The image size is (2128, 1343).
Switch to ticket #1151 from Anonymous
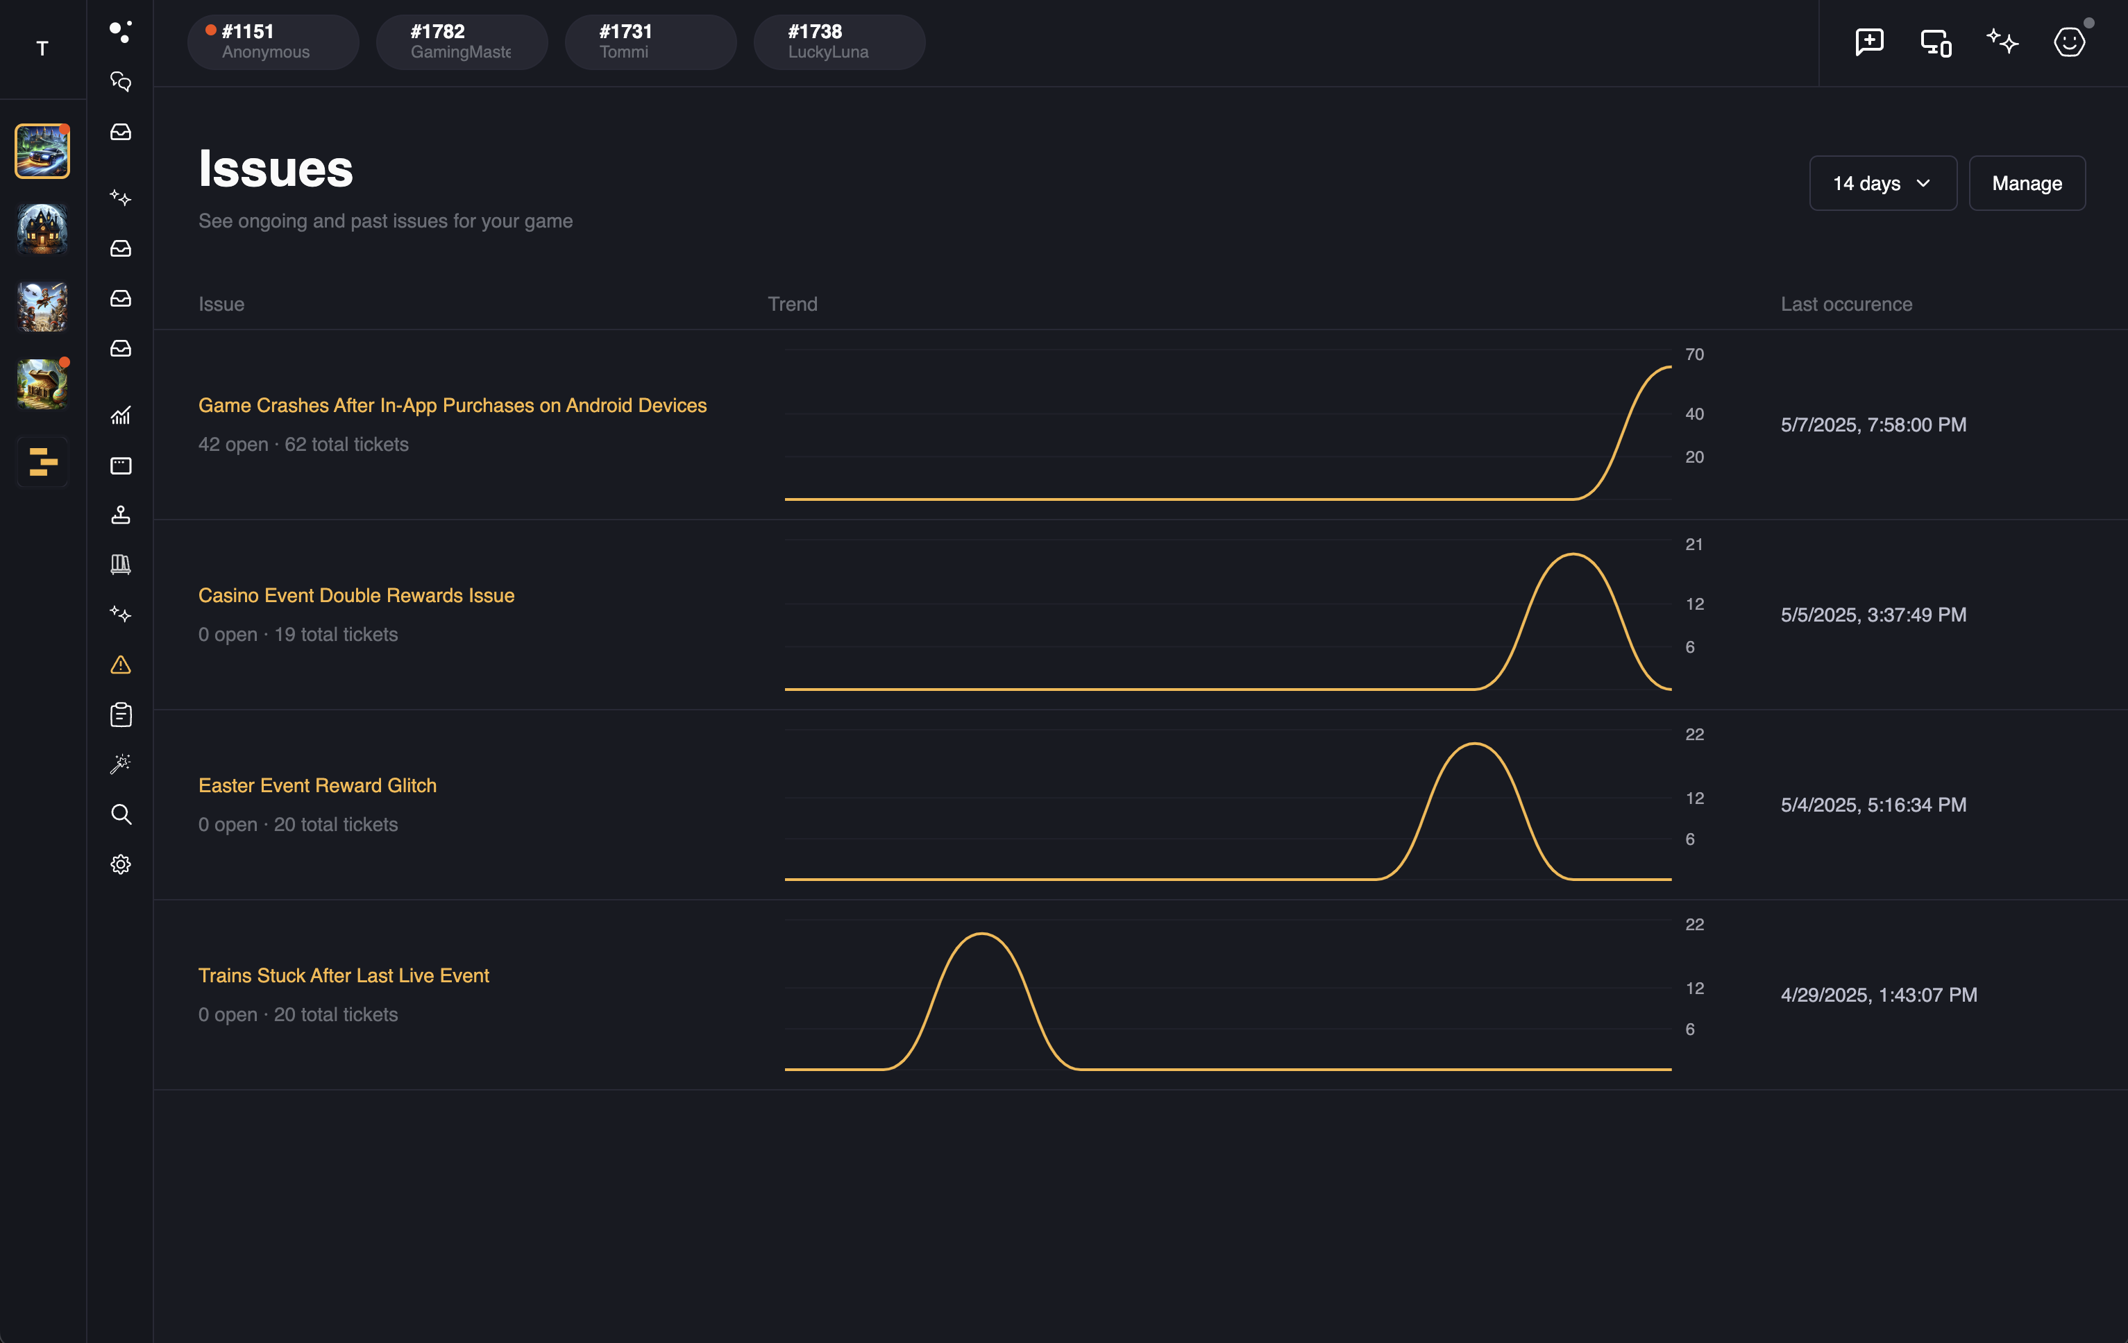272,42
